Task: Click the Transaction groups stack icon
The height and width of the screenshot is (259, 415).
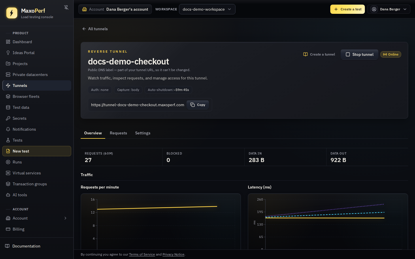Action: click(8, 184)
